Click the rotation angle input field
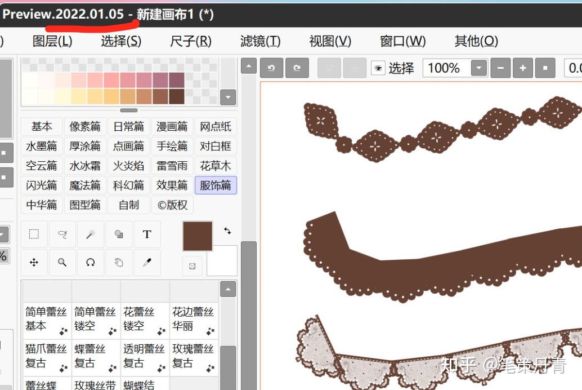 [x=573, y=68]
